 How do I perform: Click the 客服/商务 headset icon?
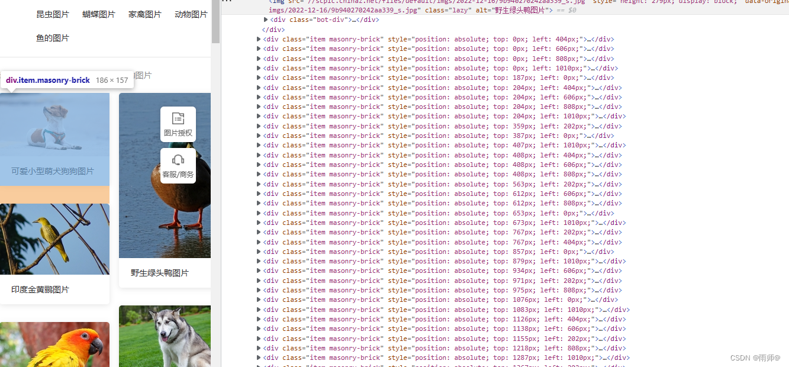(x=178, y=165)
